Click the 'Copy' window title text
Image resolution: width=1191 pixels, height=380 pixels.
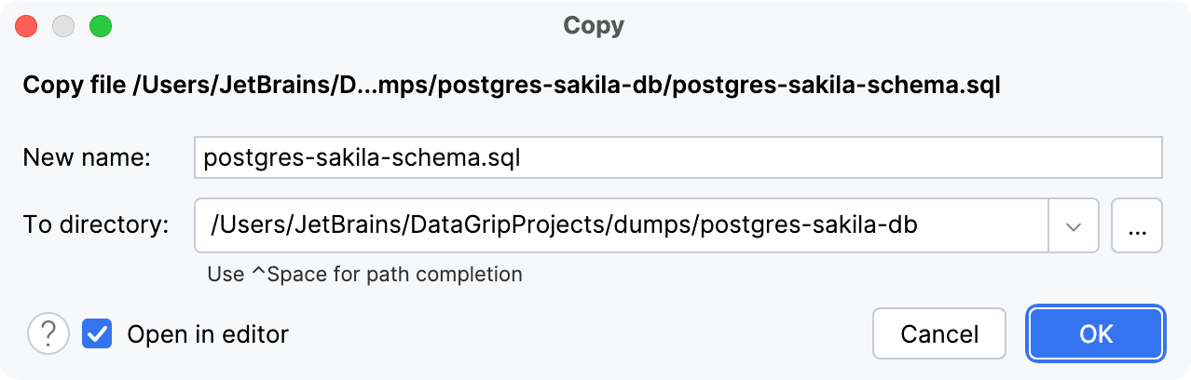tap(594, 26)
